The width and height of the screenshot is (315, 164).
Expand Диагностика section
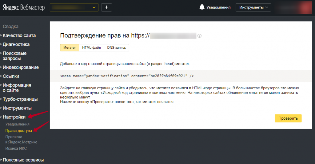tap(16, 44)
